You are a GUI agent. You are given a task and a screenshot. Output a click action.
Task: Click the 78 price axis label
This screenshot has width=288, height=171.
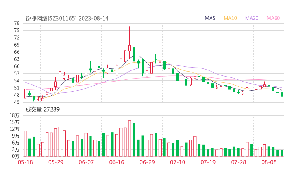(17, 23)
